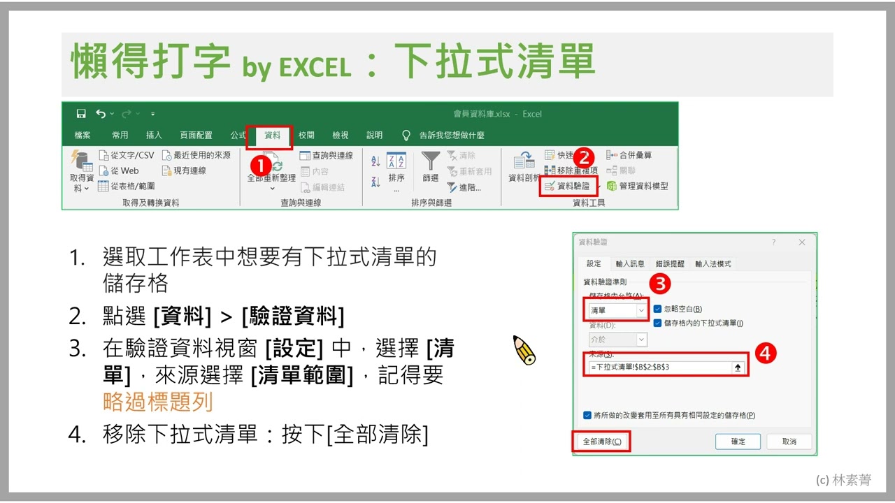Click the 全部清除 button
The image size is (895, 503).
601,442
